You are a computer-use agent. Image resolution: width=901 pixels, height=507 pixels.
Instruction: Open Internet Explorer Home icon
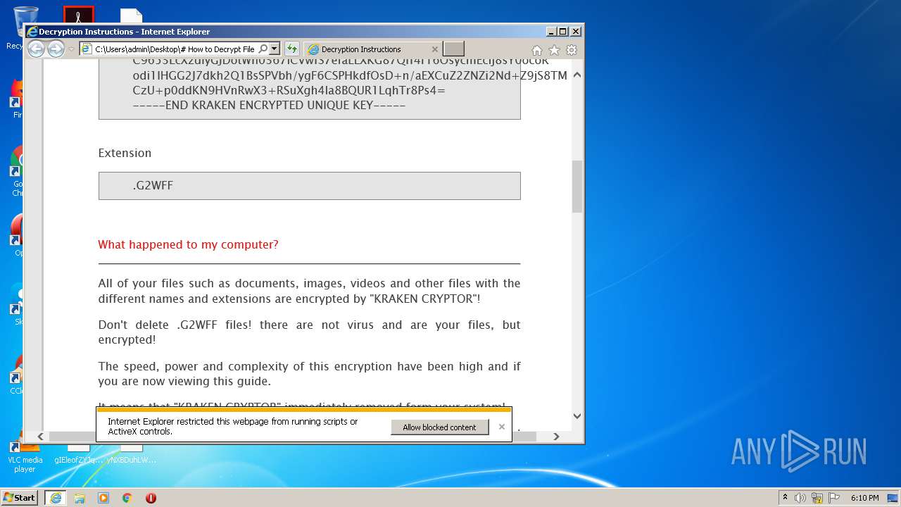537,50
